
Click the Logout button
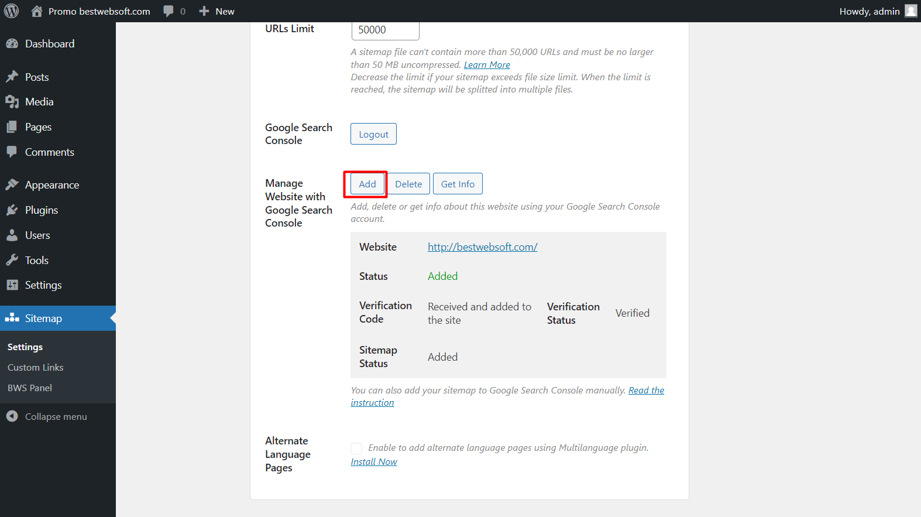(373, 134)
